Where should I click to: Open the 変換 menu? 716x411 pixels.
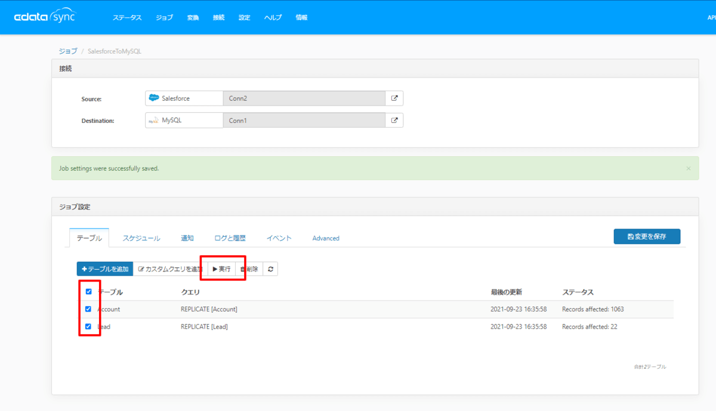click(x=193, y=17)
